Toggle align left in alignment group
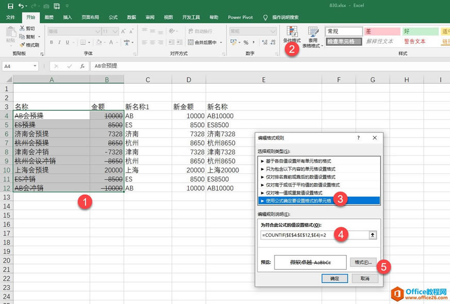The height and width of the screenshot is (304, 450). tap(144, 42)
